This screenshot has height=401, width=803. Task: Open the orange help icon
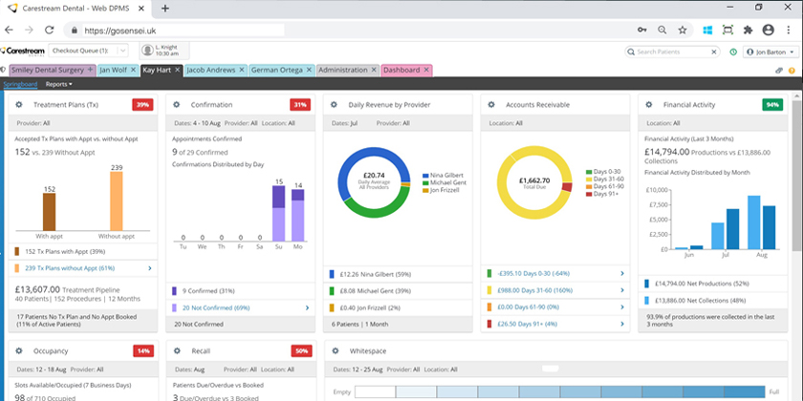[792, 71]
